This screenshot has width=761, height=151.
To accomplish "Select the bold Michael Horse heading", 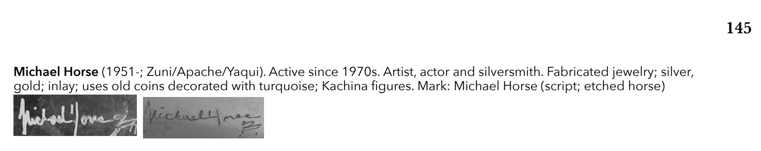I will pyautogui.click(x=56, y=72).
